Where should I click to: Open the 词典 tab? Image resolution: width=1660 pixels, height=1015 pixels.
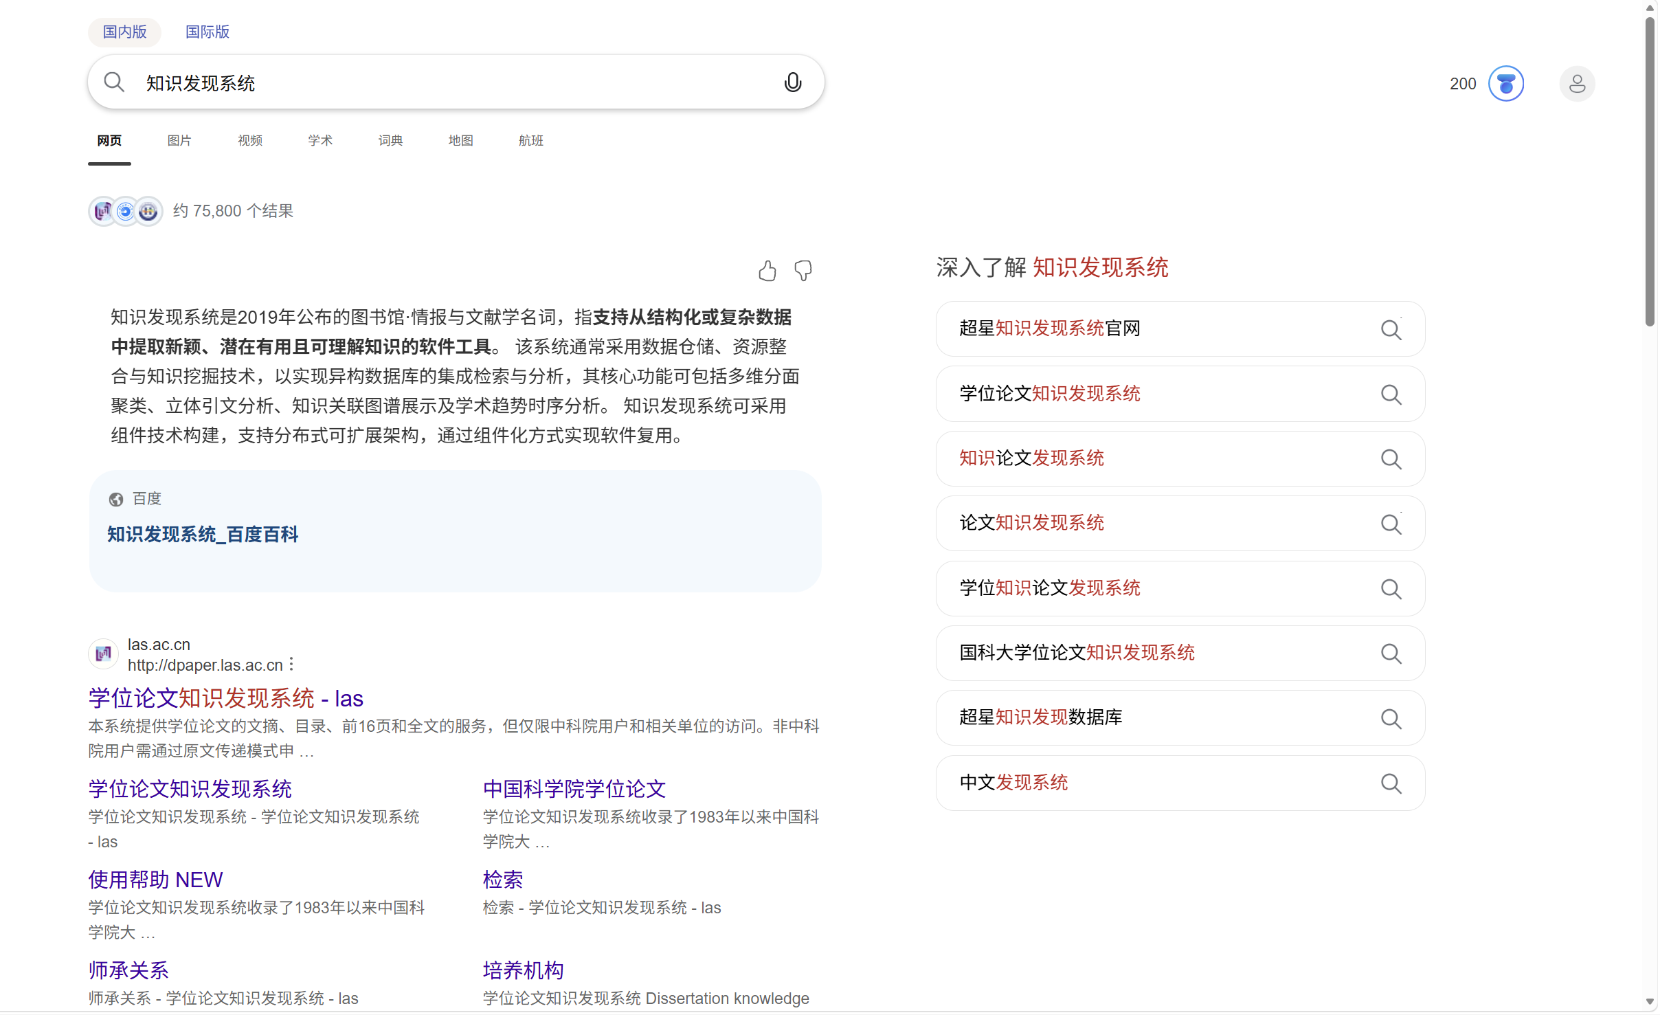tap(390, 141)
